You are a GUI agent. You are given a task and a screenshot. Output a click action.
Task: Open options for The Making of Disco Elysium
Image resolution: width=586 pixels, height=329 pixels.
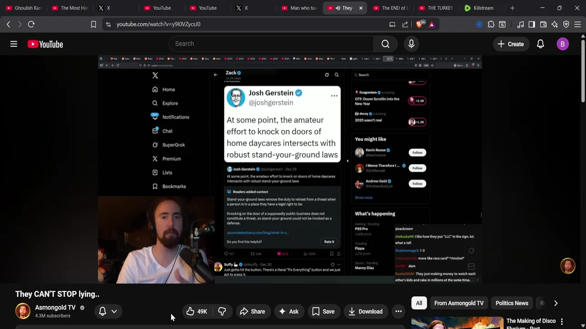tap(562, 322)
